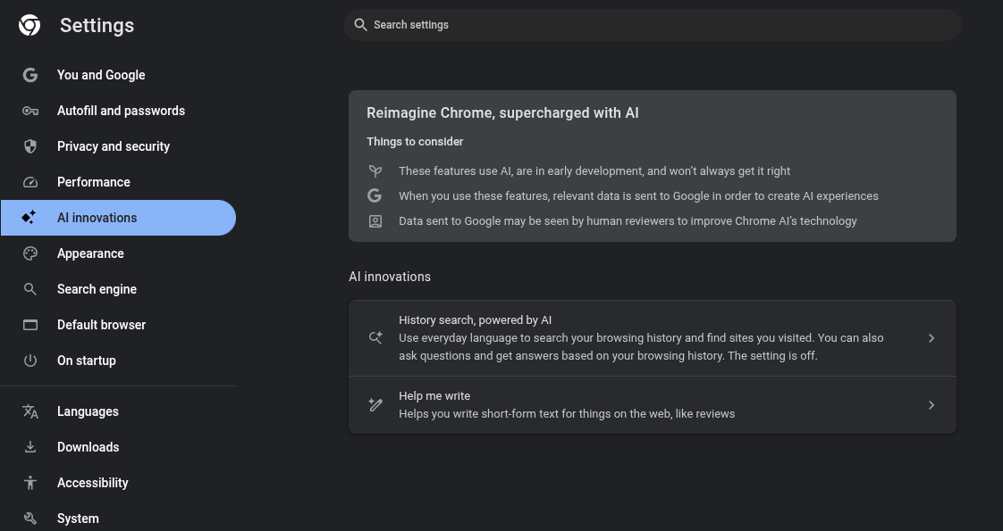1003x531 pixels.
Task: Expand History search chevron arrow
Action: tap(931, 338)
